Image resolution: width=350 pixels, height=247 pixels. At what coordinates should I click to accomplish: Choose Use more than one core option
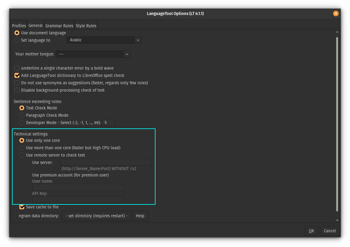(22, 148)
